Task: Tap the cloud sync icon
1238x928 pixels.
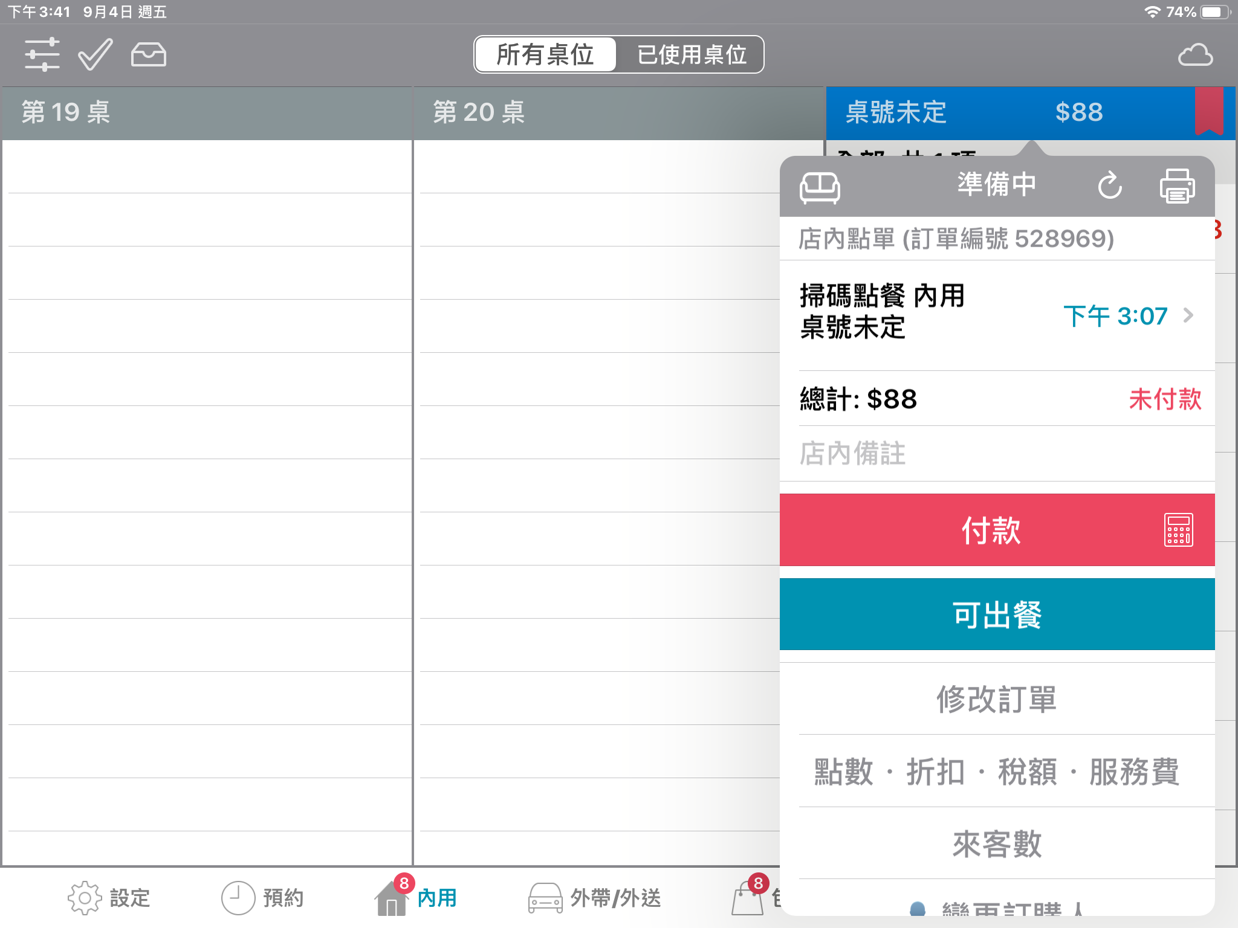Action: tap(1194, 55)
